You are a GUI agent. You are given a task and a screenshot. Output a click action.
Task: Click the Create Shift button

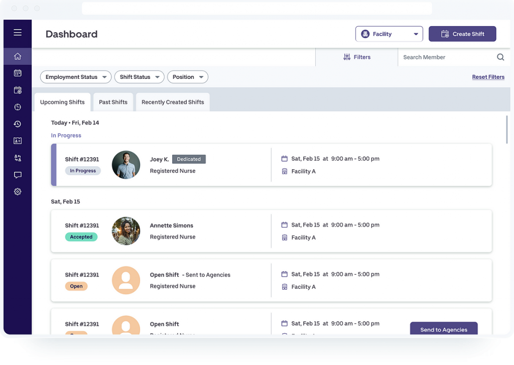pyautogui.click(x=462, y=34)
